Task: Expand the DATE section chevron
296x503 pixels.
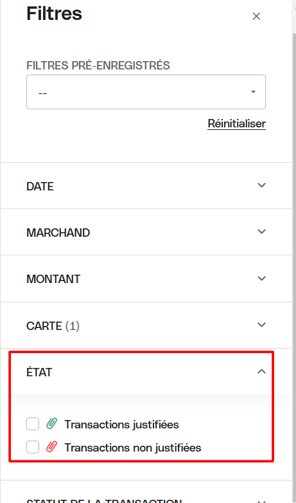Action: [262, 185]
